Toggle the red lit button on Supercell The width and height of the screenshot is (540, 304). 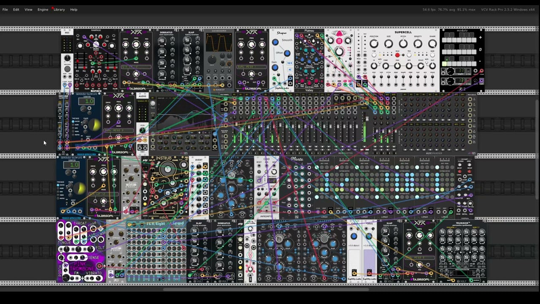tap(397, 55)
